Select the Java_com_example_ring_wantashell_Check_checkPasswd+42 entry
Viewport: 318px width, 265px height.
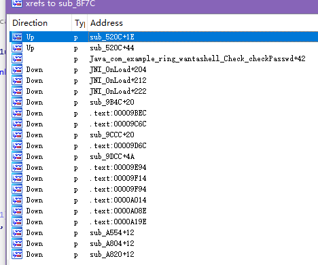pyautogui.click(x=197, y=58)
